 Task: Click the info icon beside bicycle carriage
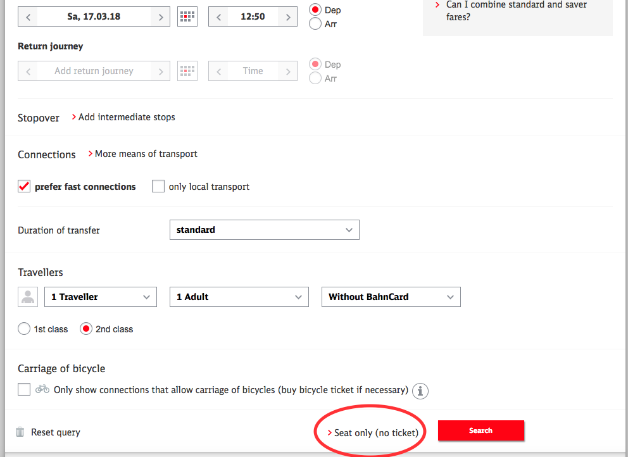(x=420, y=391)
